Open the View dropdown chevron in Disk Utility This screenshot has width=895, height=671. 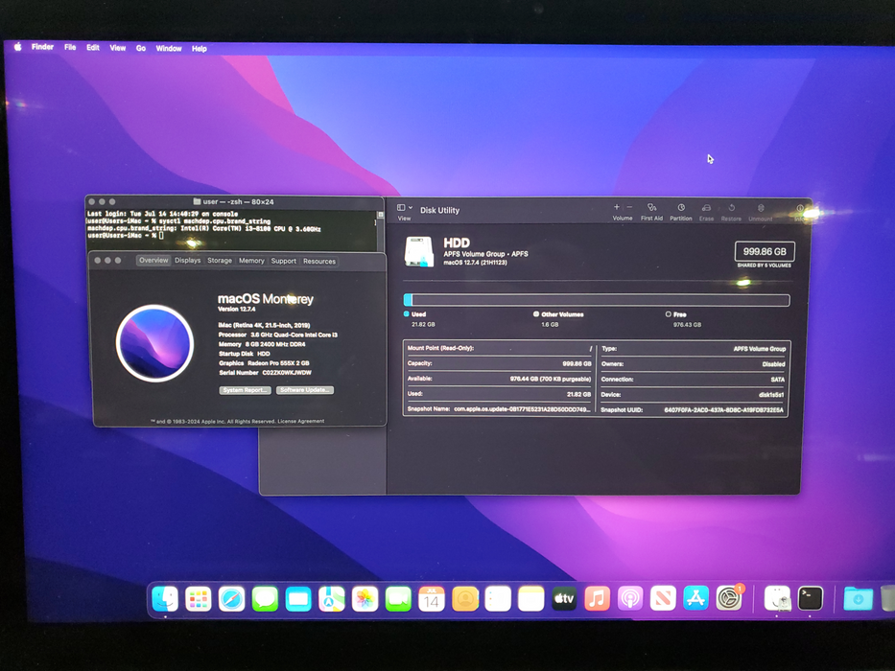point(411,208)
